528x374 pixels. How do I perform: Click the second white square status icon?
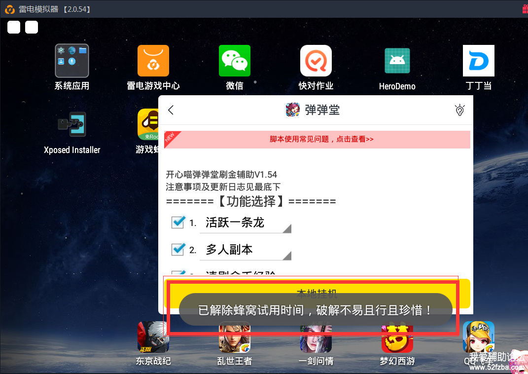(x=32, y=27)
